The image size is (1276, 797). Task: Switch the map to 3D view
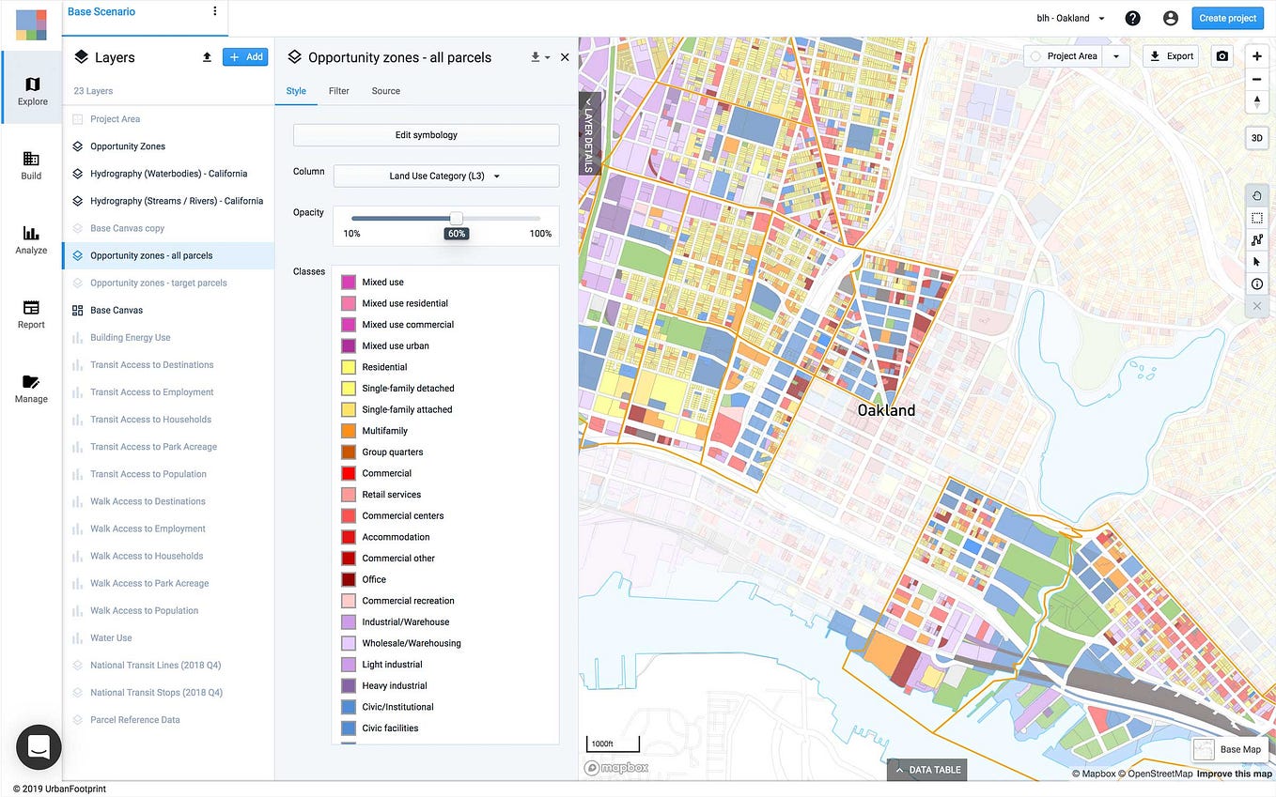(x=1256, y=137)
